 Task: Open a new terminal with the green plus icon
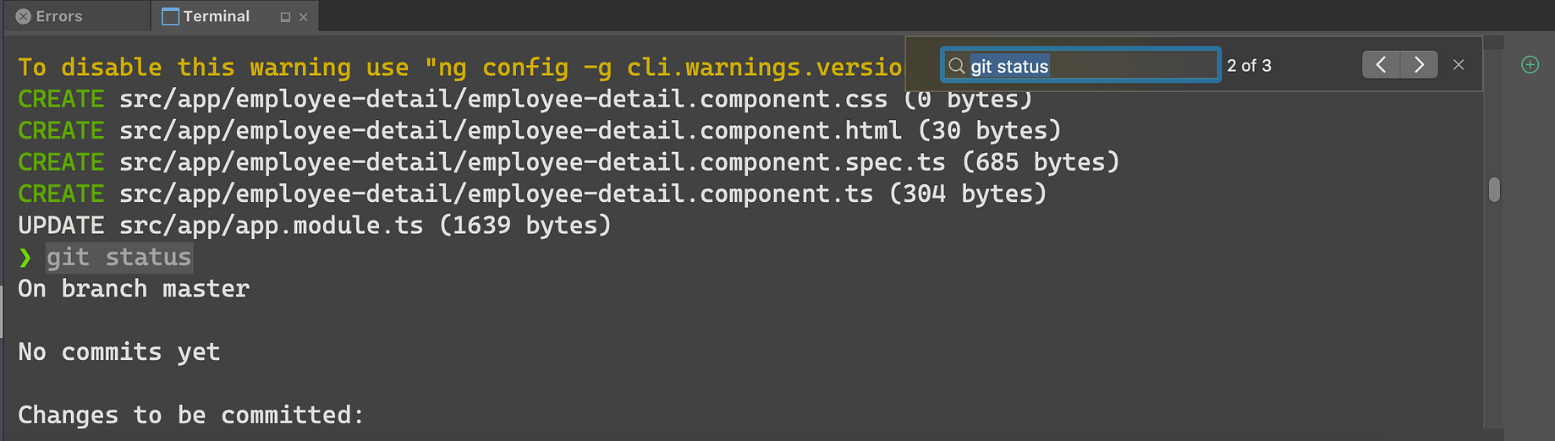click(1530, 65)
